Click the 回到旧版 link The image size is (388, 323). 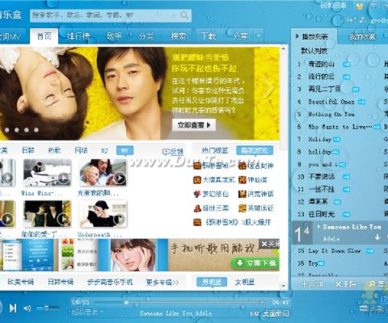pyautogui.click(x=333, y=5)
